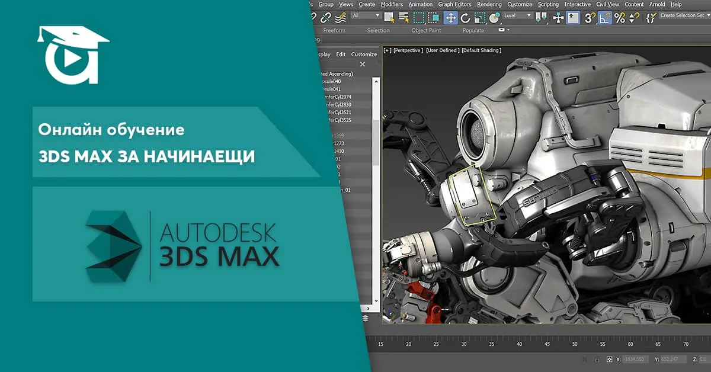Open Scene Explorer Customize menu
Viewport: 711px width, 372px height.
click(364, 54)
